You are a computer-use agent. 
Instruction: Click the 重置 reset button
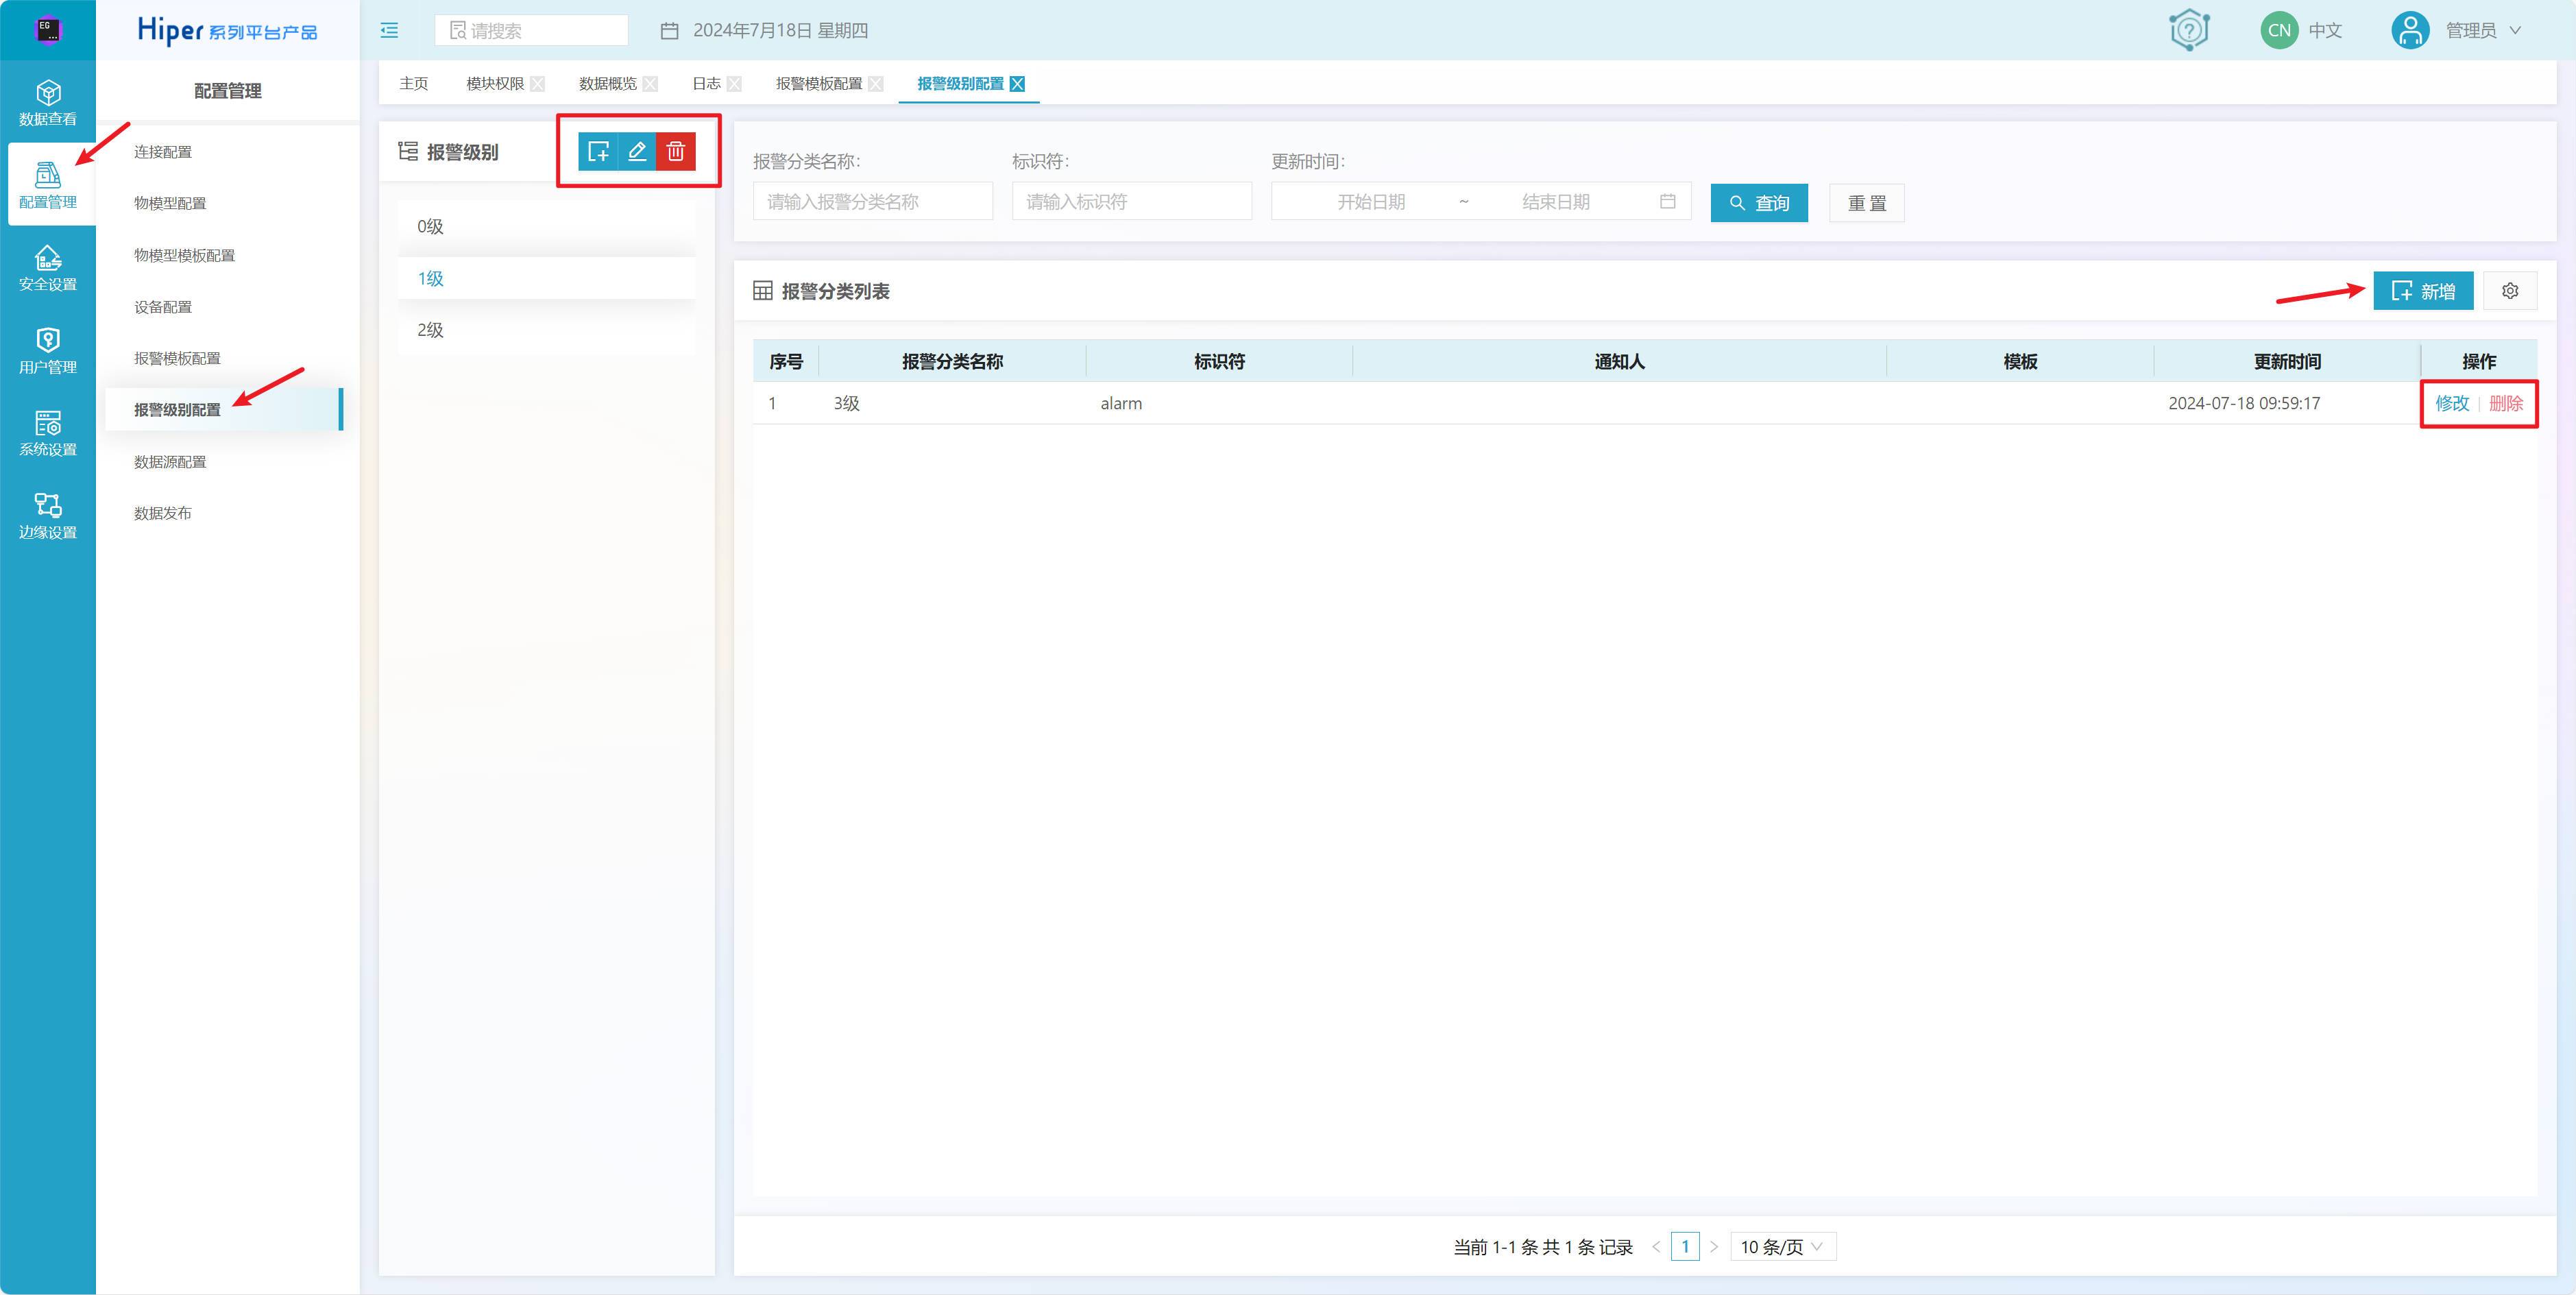[x=1866, y=203]
